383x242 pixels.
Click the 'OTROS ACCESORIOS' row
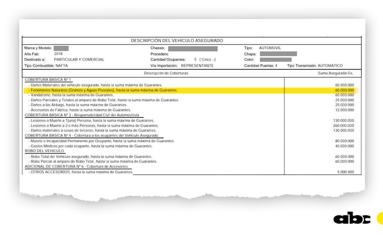coord(81,172)
